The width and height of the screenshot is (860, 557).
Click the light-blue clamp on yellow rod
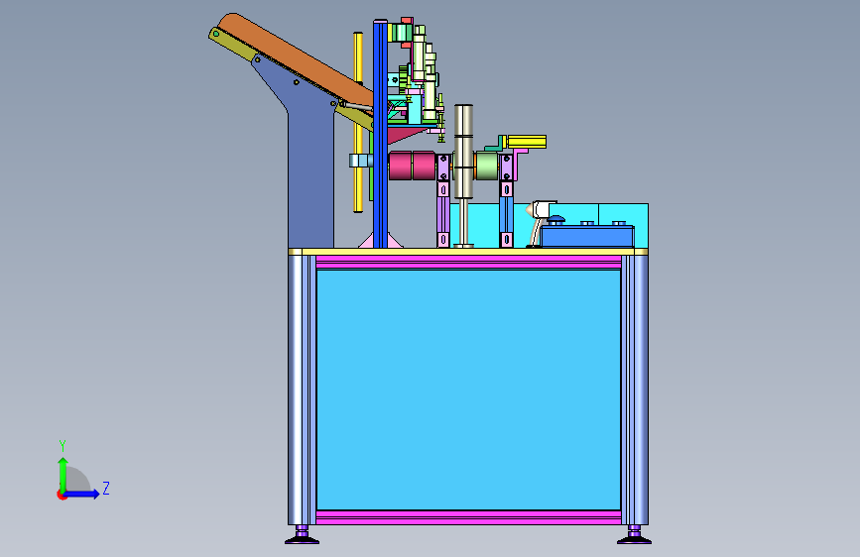coord(360,161)
